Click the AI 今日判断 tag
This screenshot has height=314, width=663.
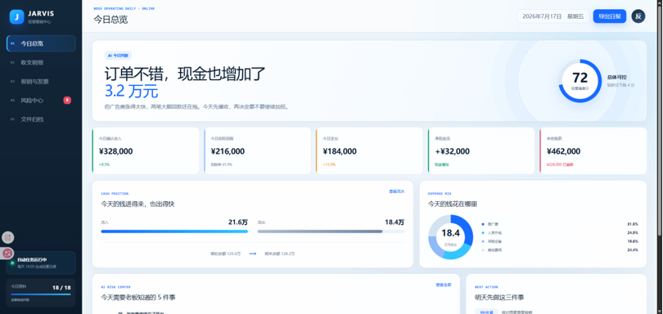[x=118, y=56]
